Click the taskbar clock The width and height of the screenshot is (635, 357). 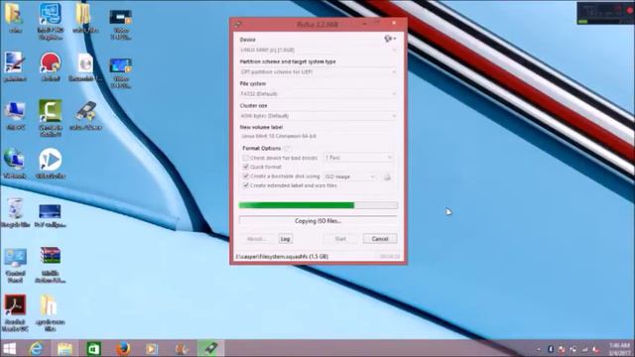[620, 348]
